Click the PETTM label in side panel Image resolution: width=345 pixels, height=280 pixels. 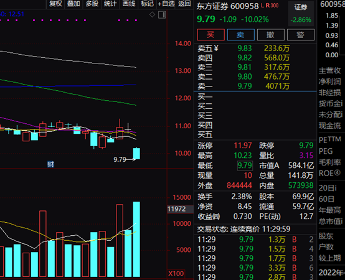(x=330, y=139)
